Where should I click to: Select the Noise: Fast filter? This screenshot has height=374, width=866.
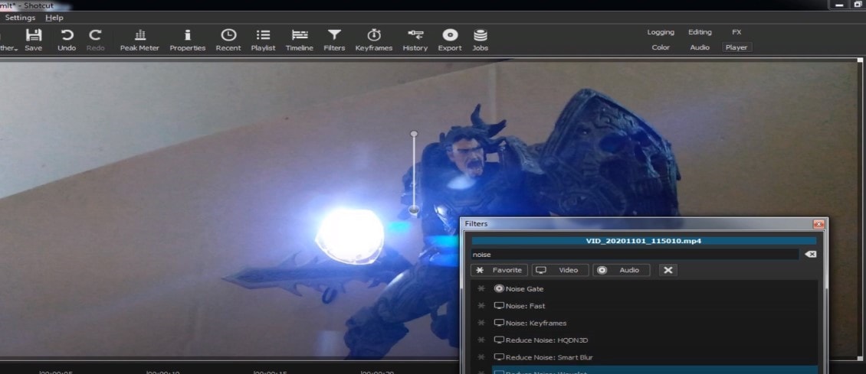click(654, 306)
